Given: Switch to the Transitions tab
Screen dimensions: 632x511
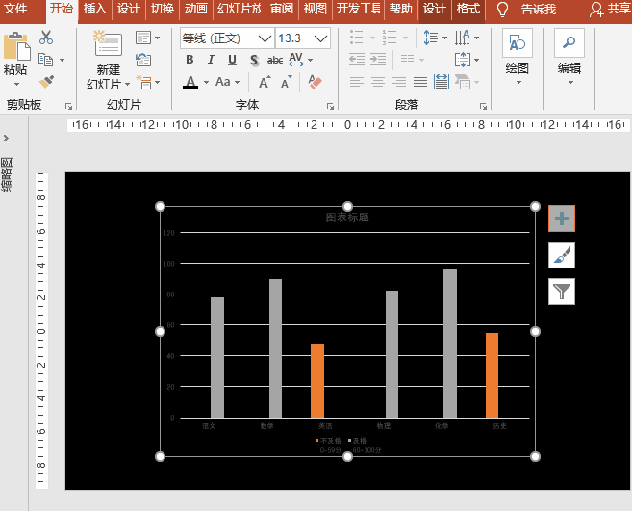Looking at the screenshot, I should pyautogui.click(x=163, y=9).
